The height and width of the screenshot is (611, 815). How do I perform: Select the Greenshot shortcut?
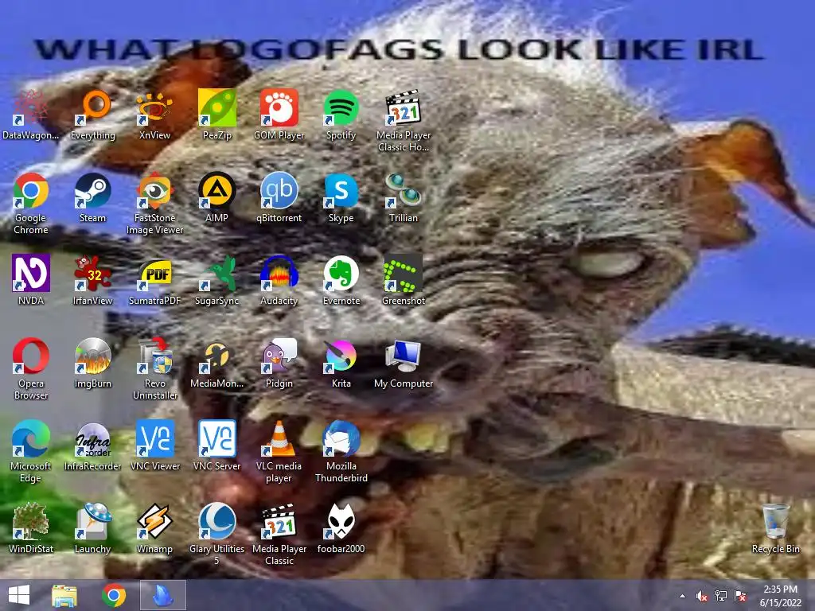[404, 281]
